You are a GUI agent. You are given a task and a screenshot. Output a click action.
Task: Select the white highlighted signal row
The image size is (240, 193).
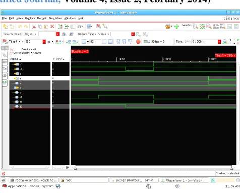click(x=30, y=78)
